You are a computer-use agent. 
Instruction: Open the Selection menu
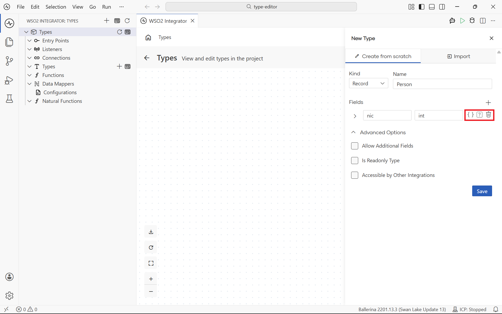[x=56, y=7]
